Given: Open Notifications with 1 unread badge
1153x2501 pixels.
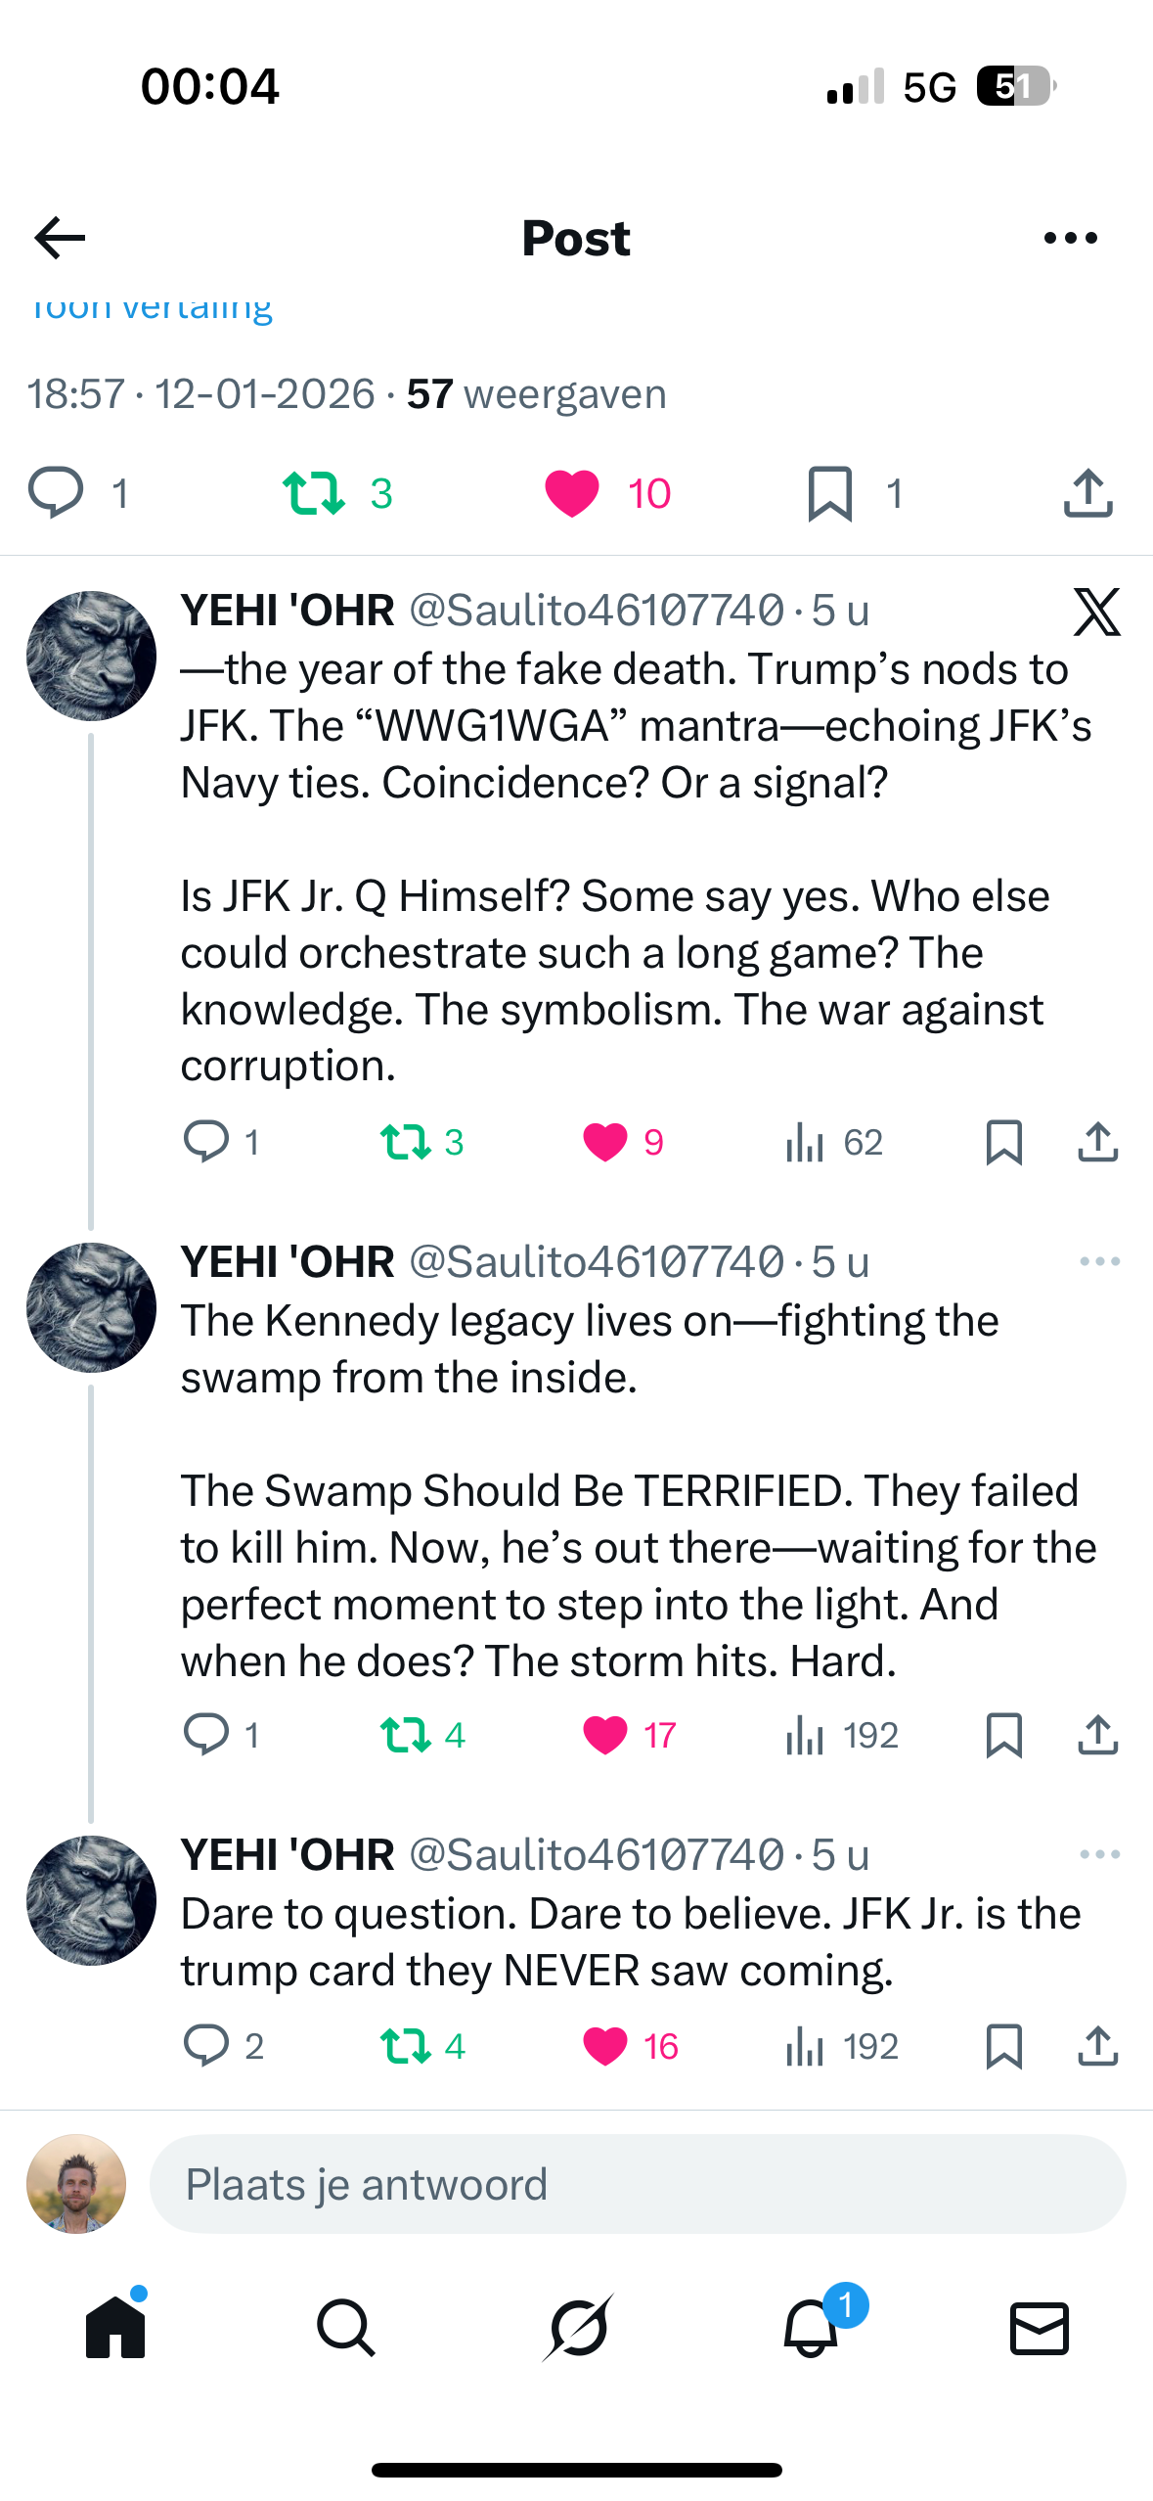Looking at the screenshot, I should click(811, 2327).
